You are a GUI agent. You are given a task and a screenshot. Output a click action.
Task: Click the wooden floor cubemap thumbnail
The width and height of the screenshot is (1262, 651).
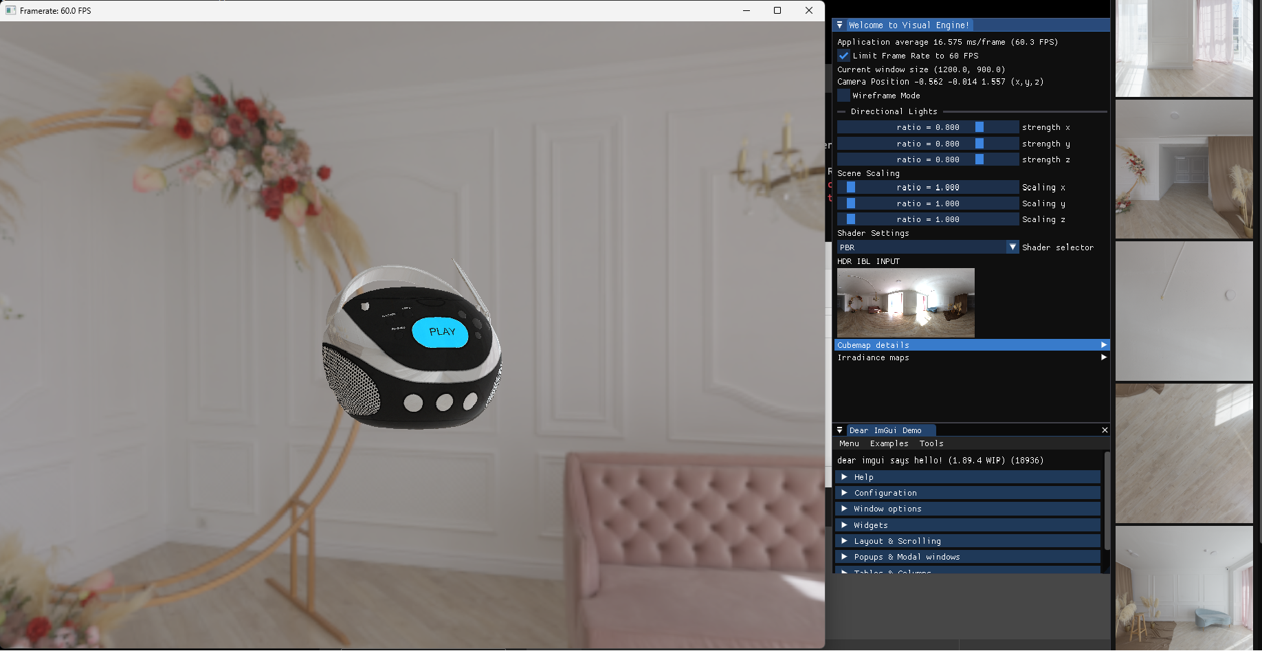click(x=1184, y=453)
